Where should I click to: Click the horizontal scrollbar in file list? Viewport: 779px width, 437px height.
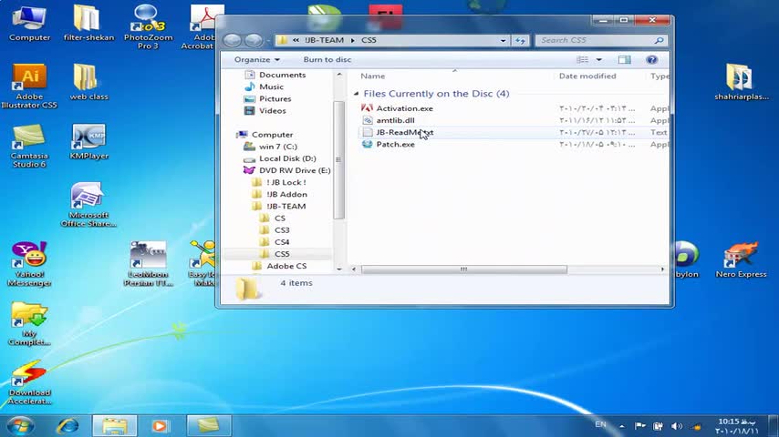pos(463,269)
